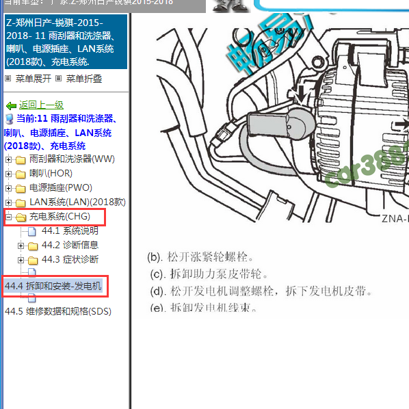
Task: Select 44.4 拆卸和安装-发电机 entry
Action: pyautogui.click(x=53, y=286)
